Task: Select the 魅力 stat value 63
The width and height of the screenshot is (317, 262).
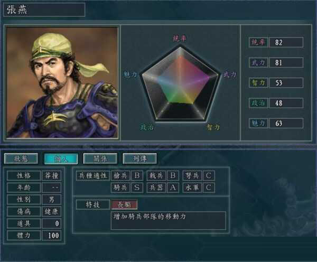Action: pos(286,123)
